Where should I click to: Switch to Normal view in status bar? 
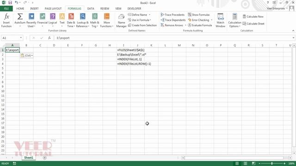[x=237, y=163]
